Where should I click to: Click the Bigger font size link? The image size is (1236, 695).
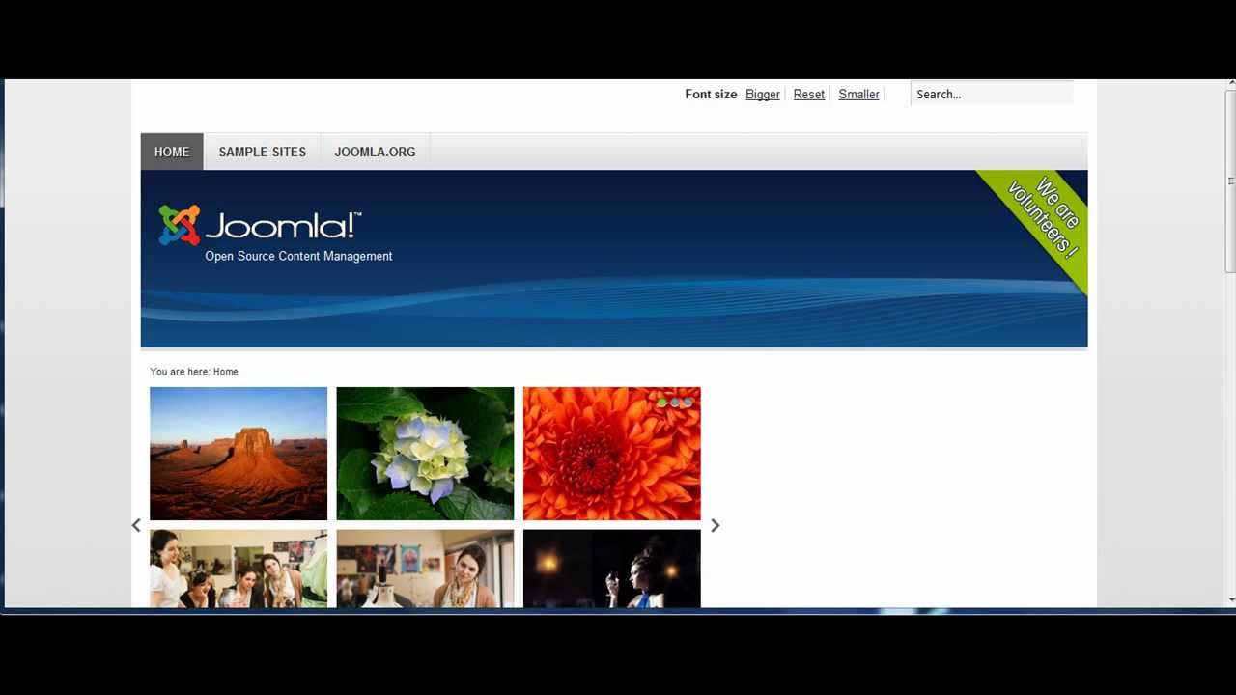[763, 95]
